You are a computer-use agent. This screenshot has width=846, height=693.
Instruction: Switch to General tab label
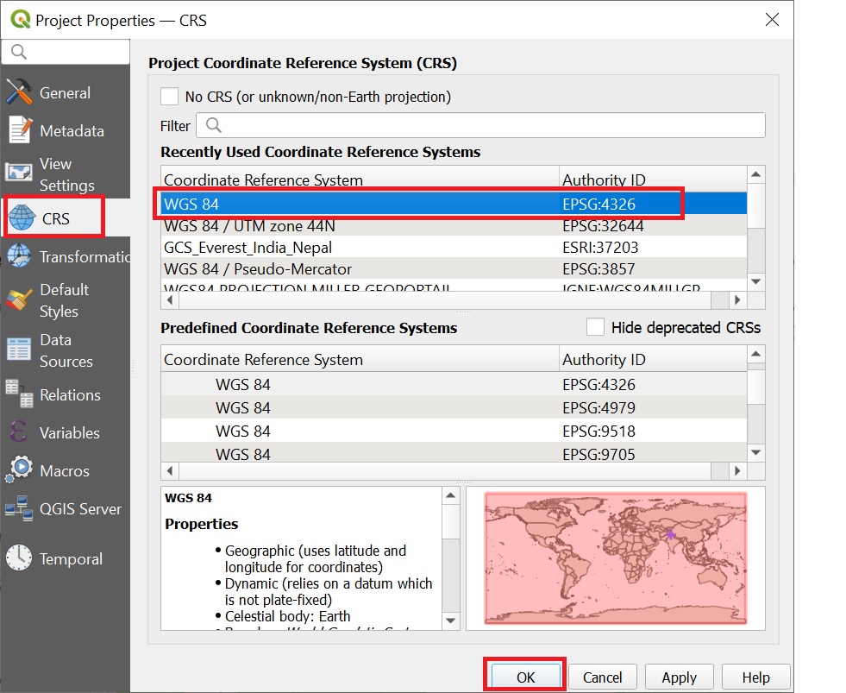[x=65, y=93]
